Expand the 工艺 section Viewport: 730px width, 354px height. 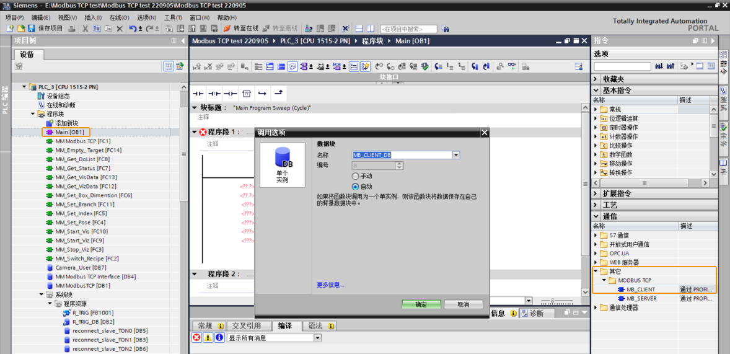596,205
